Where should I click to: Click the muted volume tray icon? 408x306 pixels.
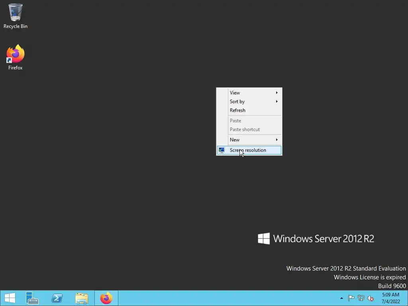click(x=371, y=298)
